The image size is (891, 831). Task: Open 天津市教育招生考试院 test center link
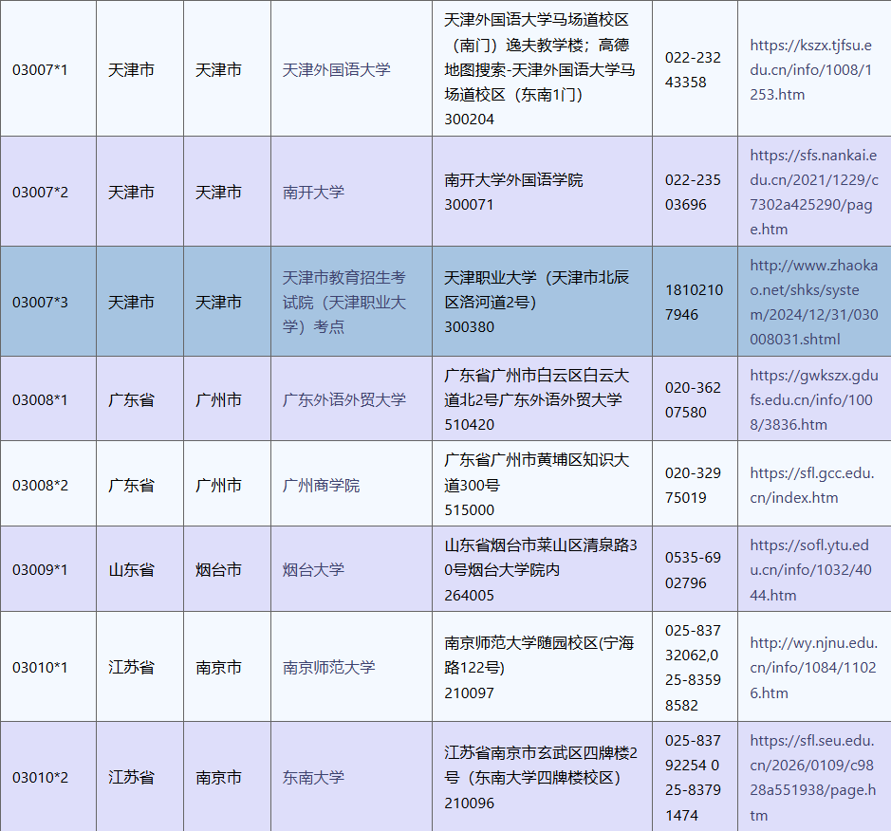pos(343,302)
